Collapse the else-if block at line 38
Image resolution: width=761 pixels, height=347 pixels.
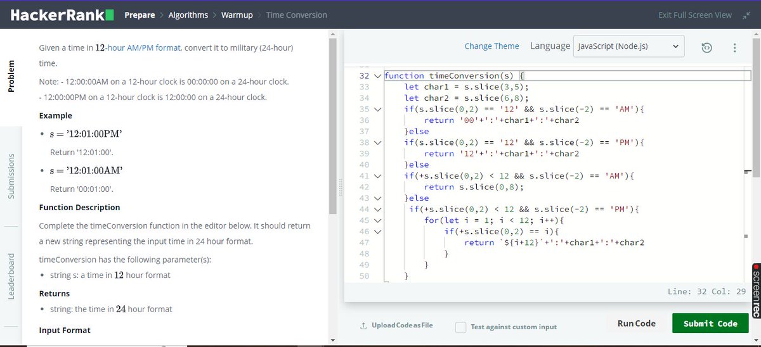click(x=378, y=142)
